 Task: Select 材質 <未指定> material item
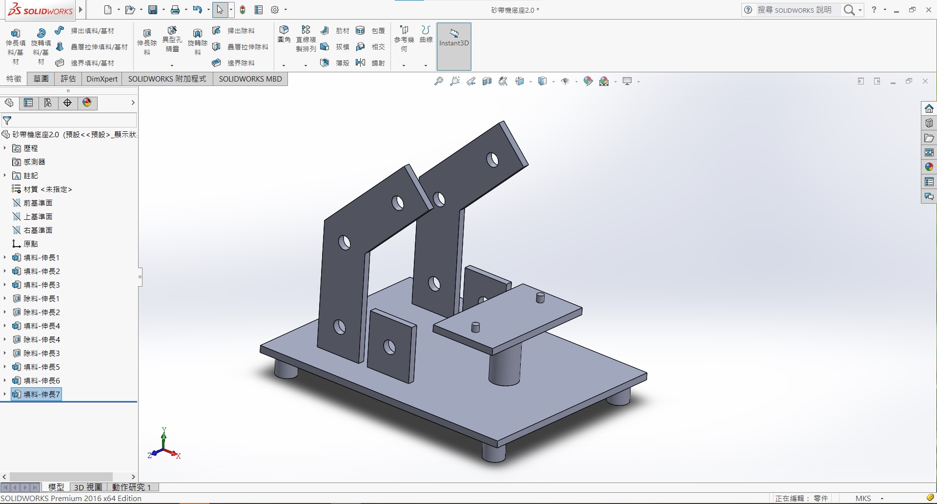(x=42, y=189)
